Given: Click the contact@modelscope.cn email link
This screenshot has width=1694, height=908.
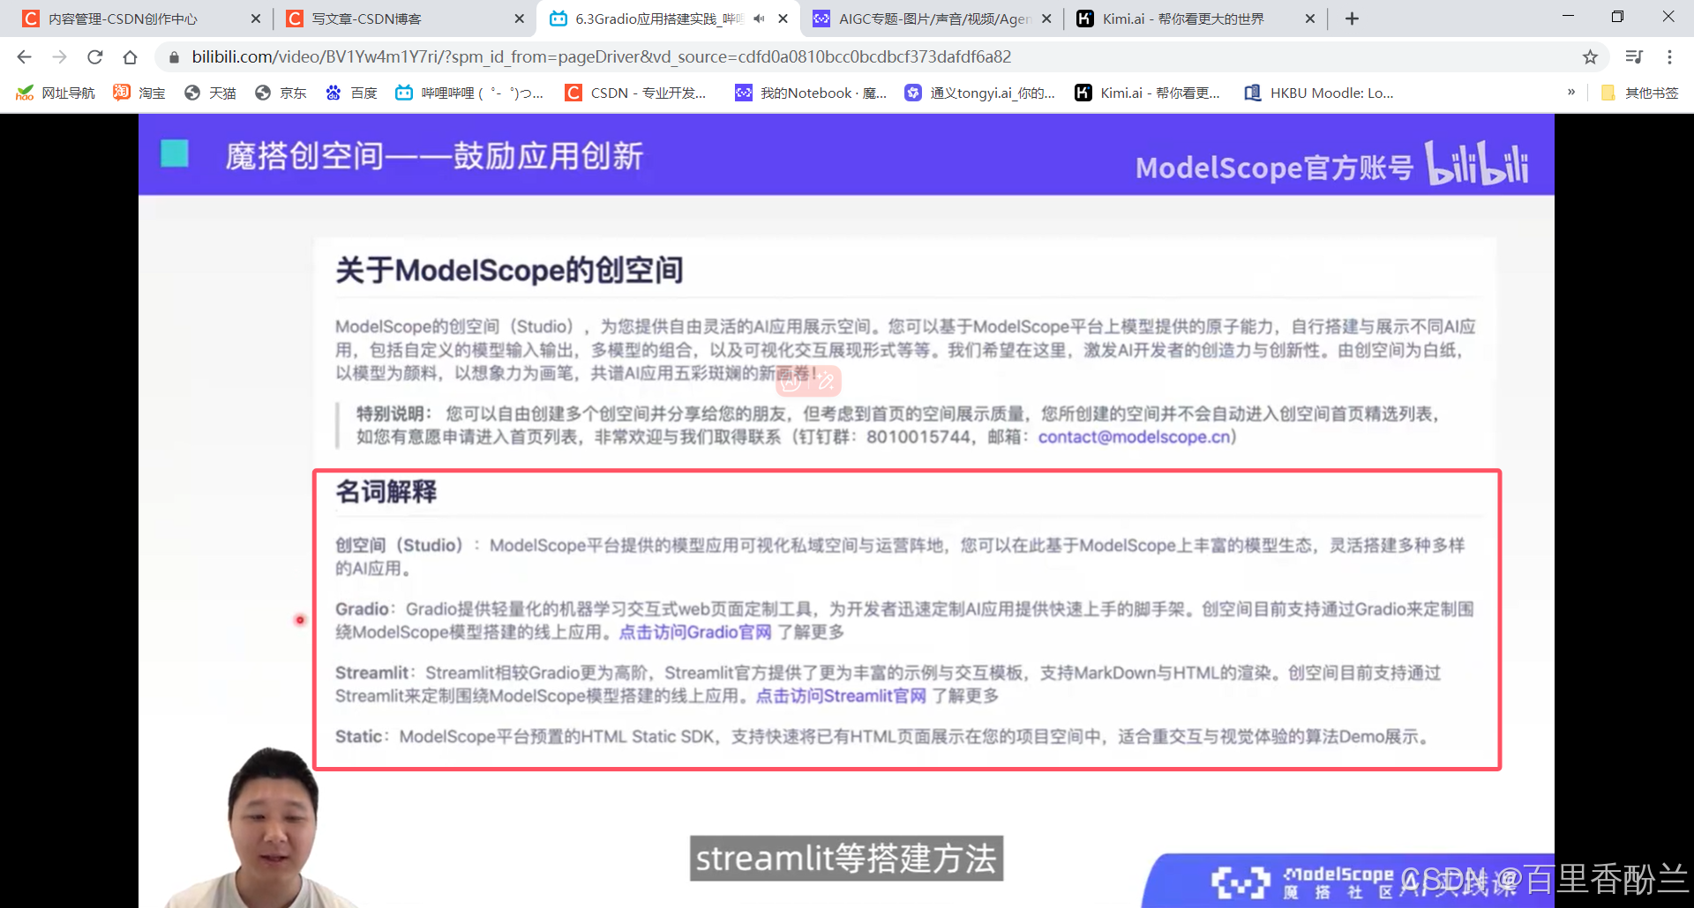Looking at the screenshot, I should click(x=1134, y=437).
